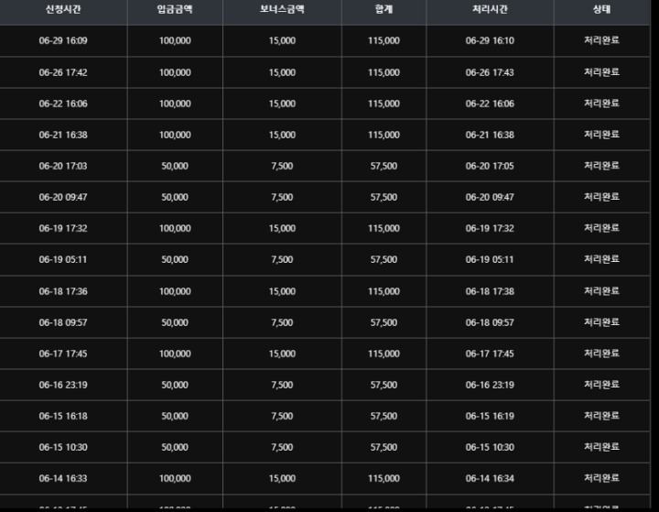Click the 보너스금액 column header
The height and width of the screenshot is (512, 659).
pos(282,10)
